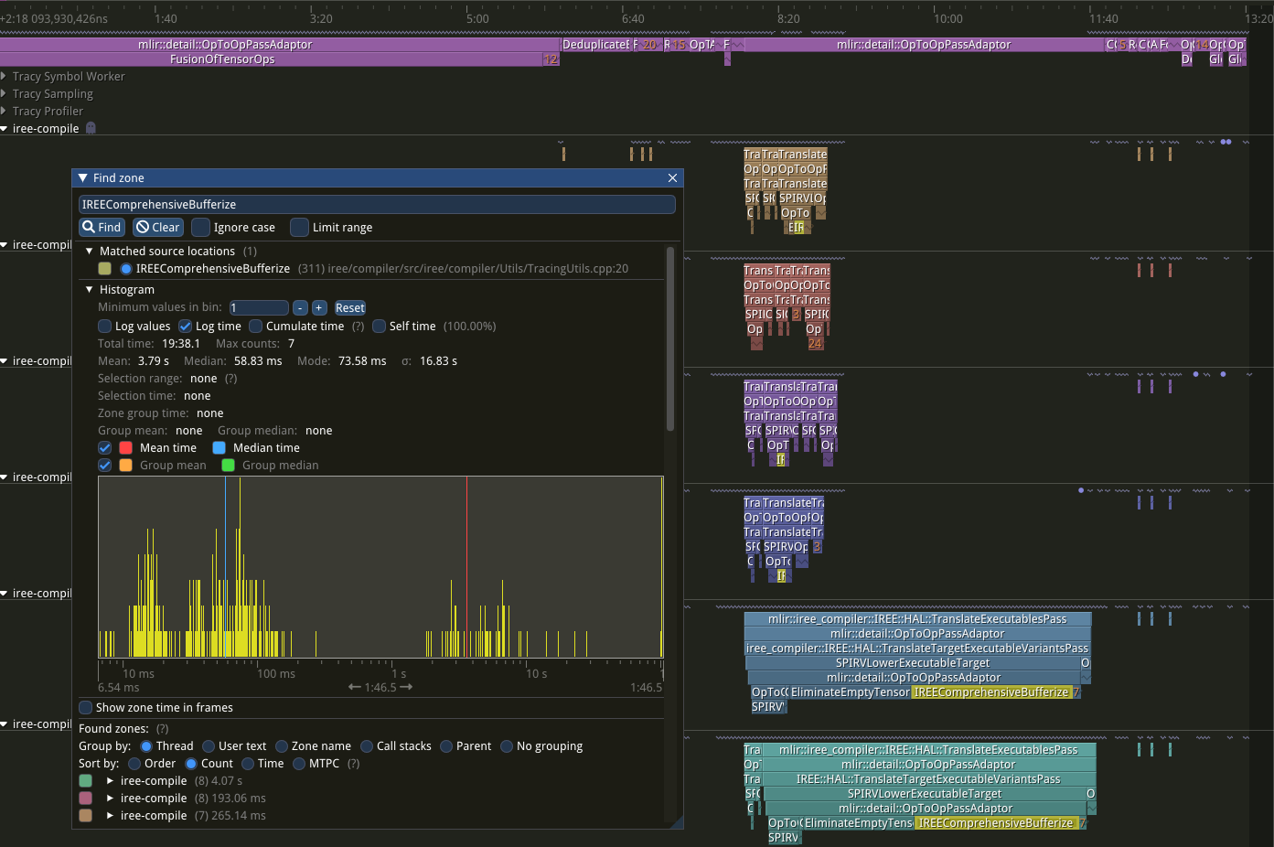Click iree_compiler::IREE::HAL::TranslateTargetExecutableVariantsPass zone in blue thread

(x=917, y=648)
